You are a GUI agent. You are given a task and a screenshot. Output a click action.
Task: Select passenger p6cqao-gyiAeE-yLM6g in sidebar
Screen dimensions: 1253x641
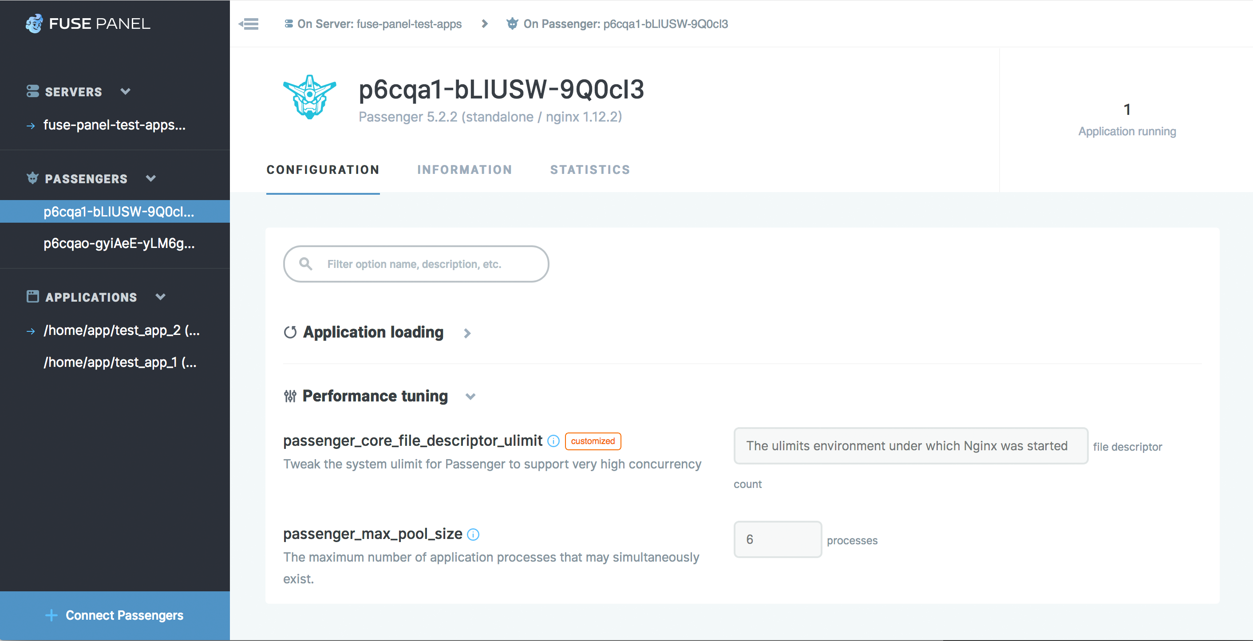[119, 243]
